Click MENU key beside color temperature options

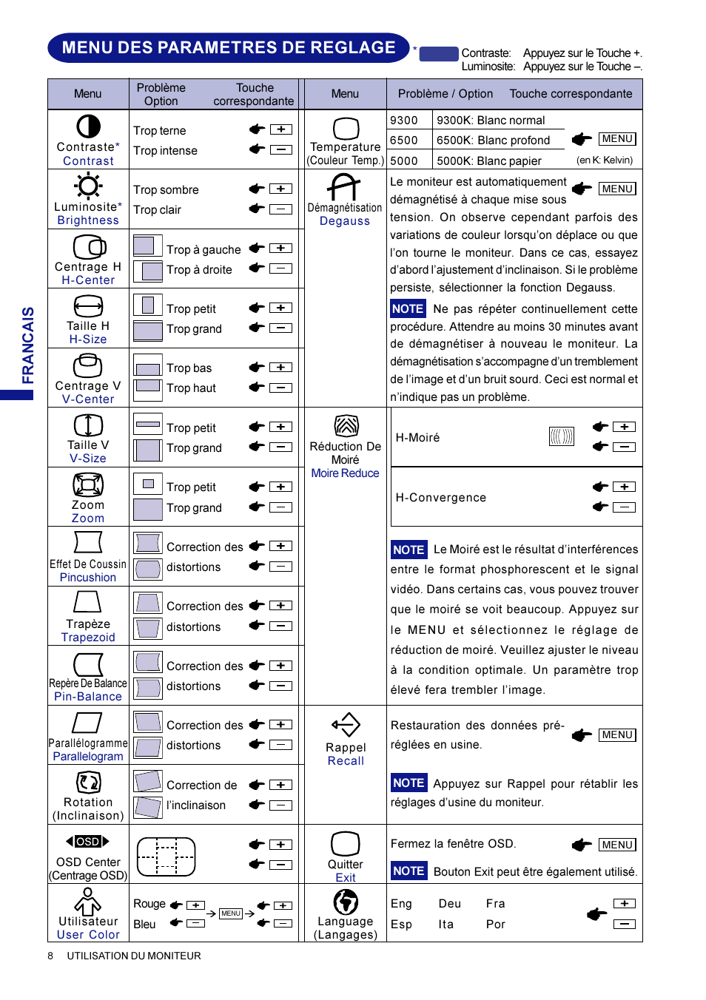click(x=617, y=139)
